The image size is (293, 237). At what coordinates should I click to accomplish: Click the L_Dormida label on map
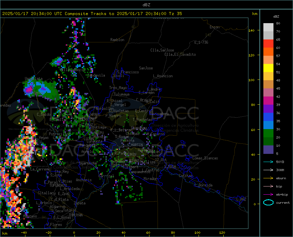[x=203, y=185]
